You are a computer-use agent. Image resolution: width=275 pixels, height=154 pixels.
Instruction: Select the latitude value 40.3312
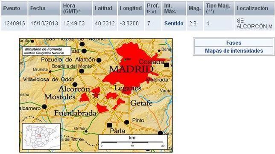tap(105, 23)
